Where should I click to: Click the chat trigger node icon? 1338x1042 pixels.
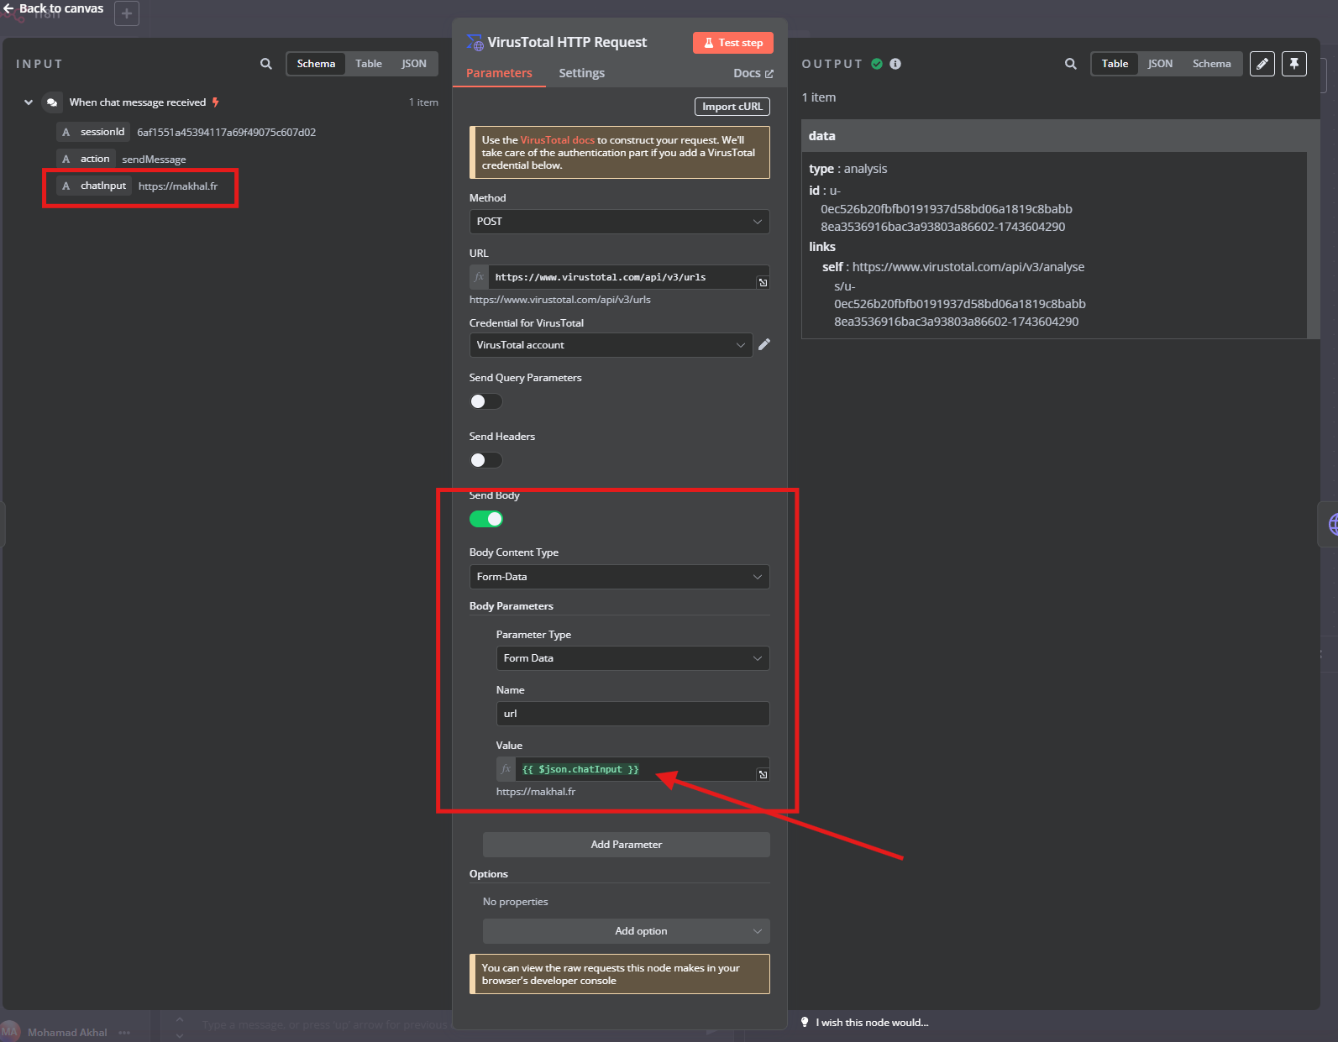point(52,102)
